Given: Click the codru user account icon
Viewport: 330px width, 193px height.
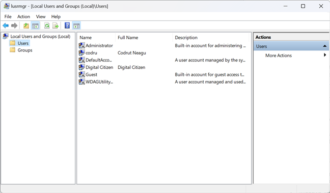Looking at the screenshot, I should (81, 52).
